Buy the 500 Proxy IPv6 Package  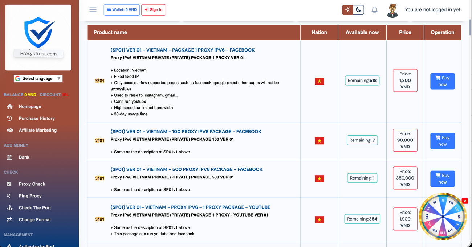[x=443, y=179]
